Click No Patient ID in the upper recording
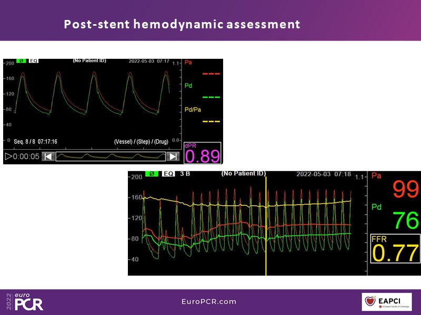 89,61
